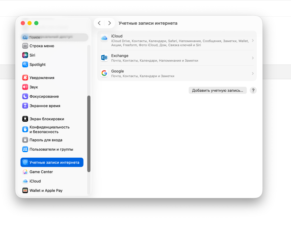Click the Звук speaker icon
Image resolution: width=291 pixels, height=225 pixels.
tap(25, 87)
